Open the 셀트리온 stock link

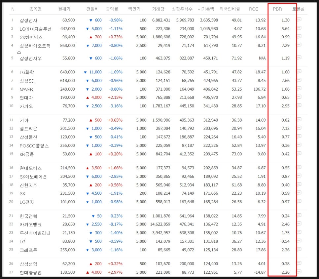(28, 129)
